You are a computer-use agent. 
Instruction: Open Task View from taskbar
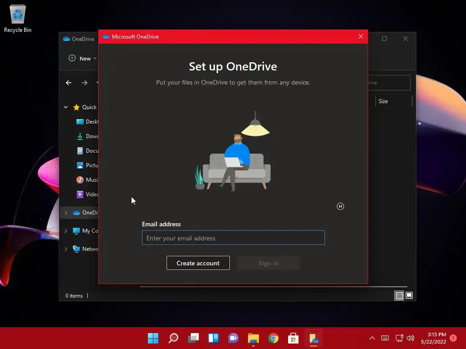pos(193,338)
